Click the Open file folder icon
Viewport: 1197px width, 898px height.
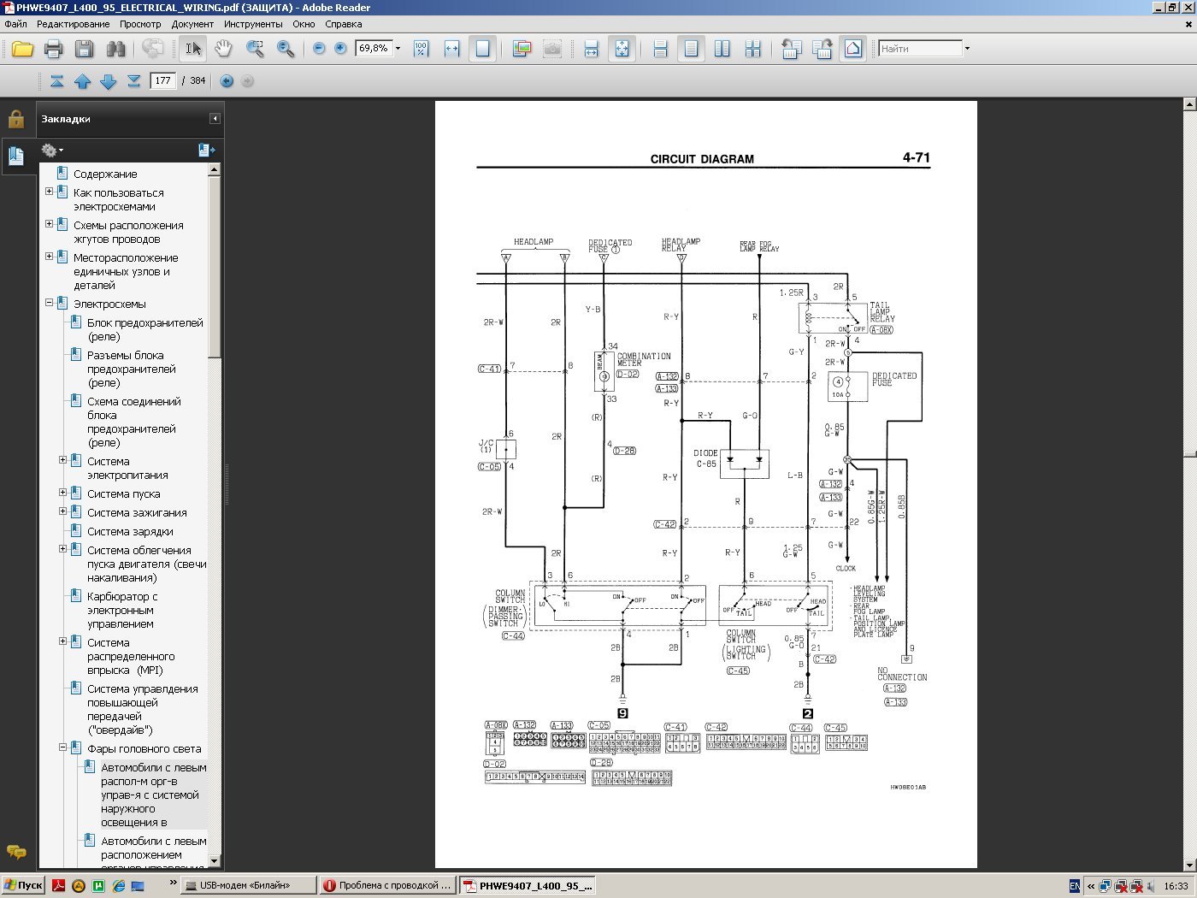pos(22,49)
